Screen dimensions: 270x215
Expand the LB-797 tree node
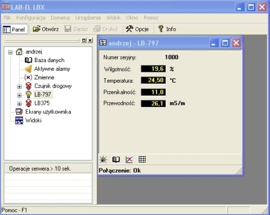point(19,95)
